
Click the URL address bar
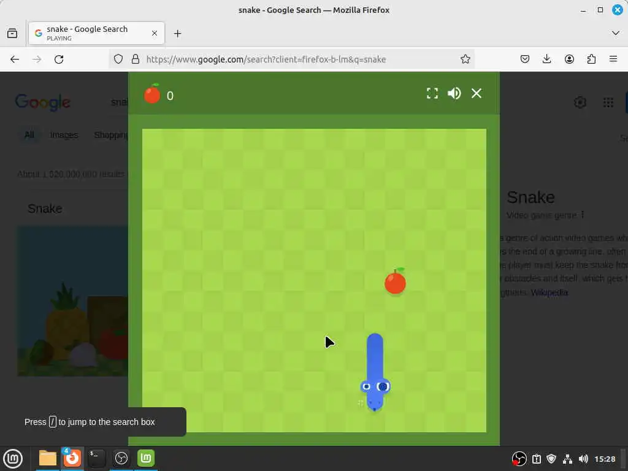point(291,59)
